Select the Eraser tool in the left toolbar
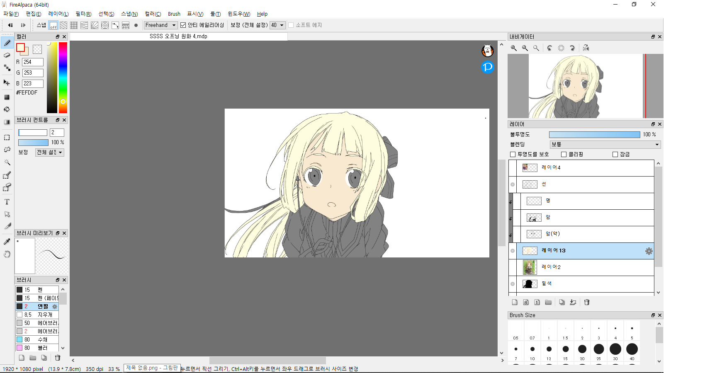 pos(7,55)
